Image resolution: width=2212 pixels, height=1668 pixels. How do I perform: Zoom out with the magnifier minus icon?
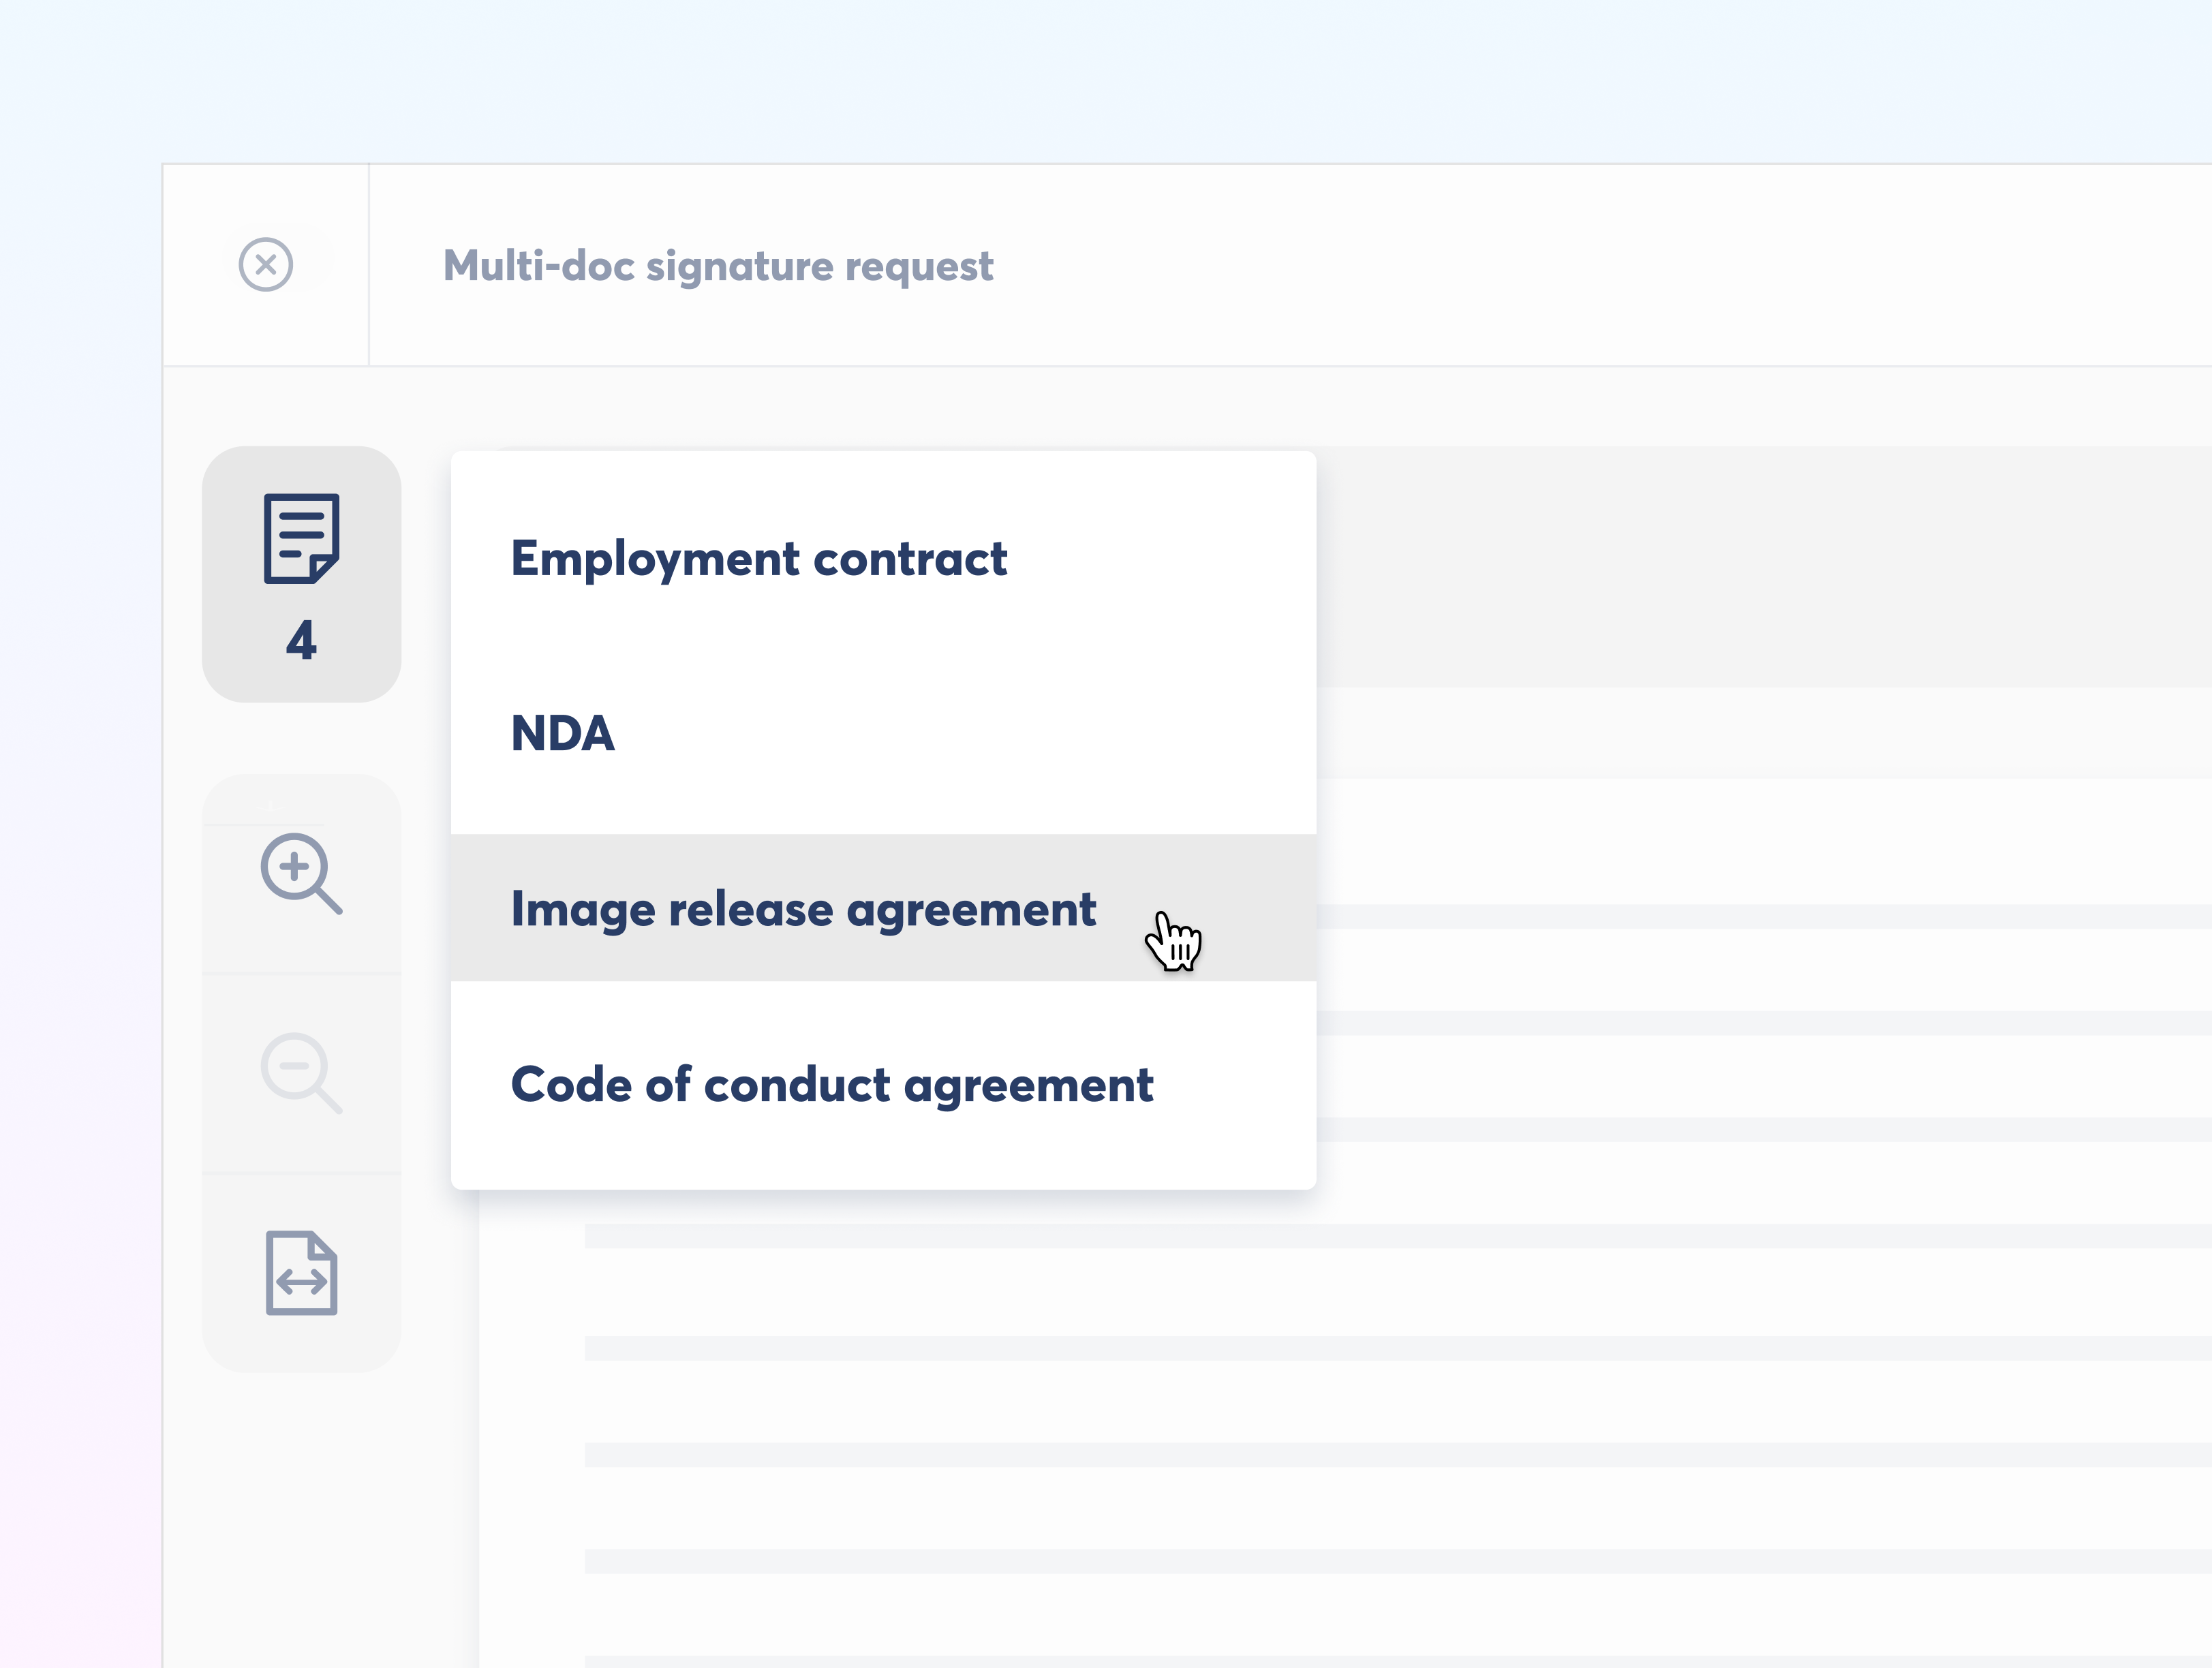[x=301, y=1073]
